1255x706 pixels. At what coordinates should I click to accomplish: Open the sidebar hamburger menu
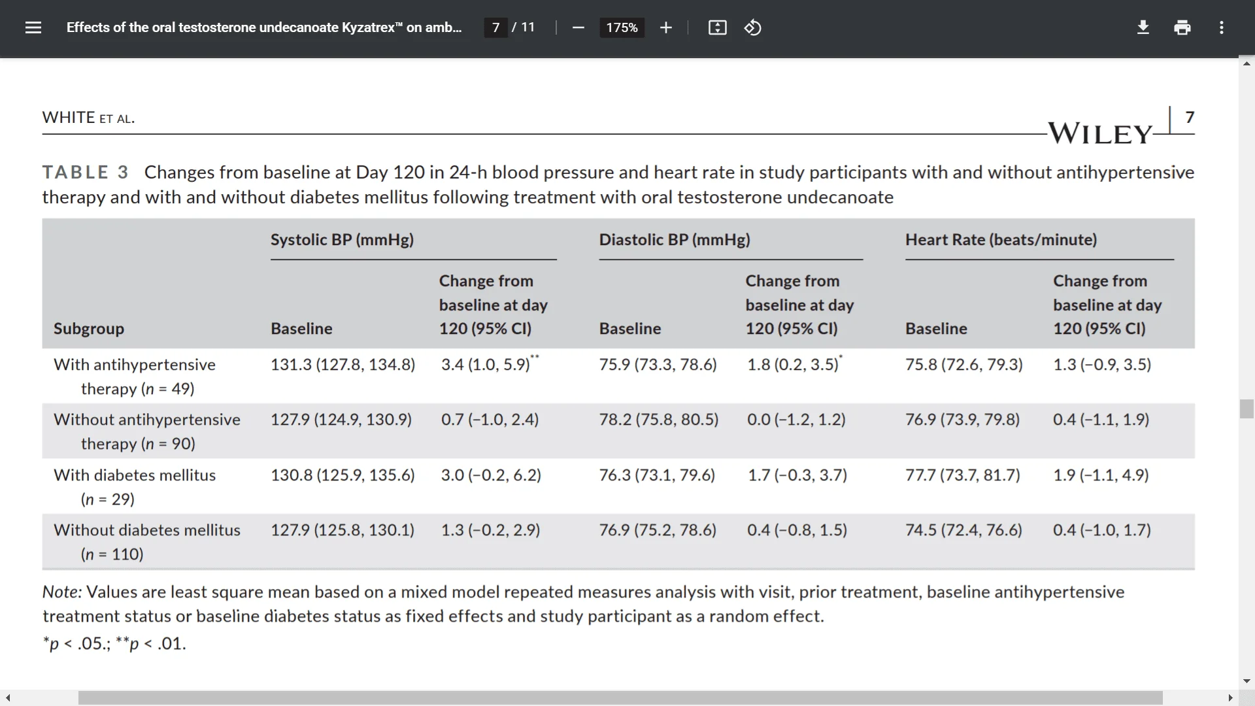33,27
